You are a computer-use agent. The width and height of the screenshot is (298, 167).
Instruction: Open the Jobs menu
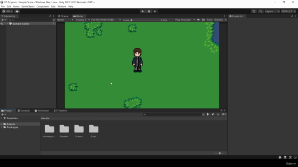tap(53, 6)
